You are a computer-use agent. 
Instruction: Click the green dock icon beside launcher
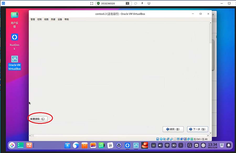(20, 145)
